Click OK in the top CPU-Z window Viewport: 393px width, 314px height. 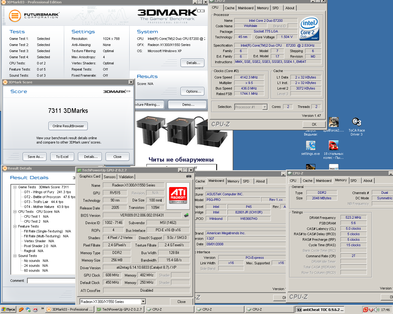pyautogui.click(x=314, y=124)
